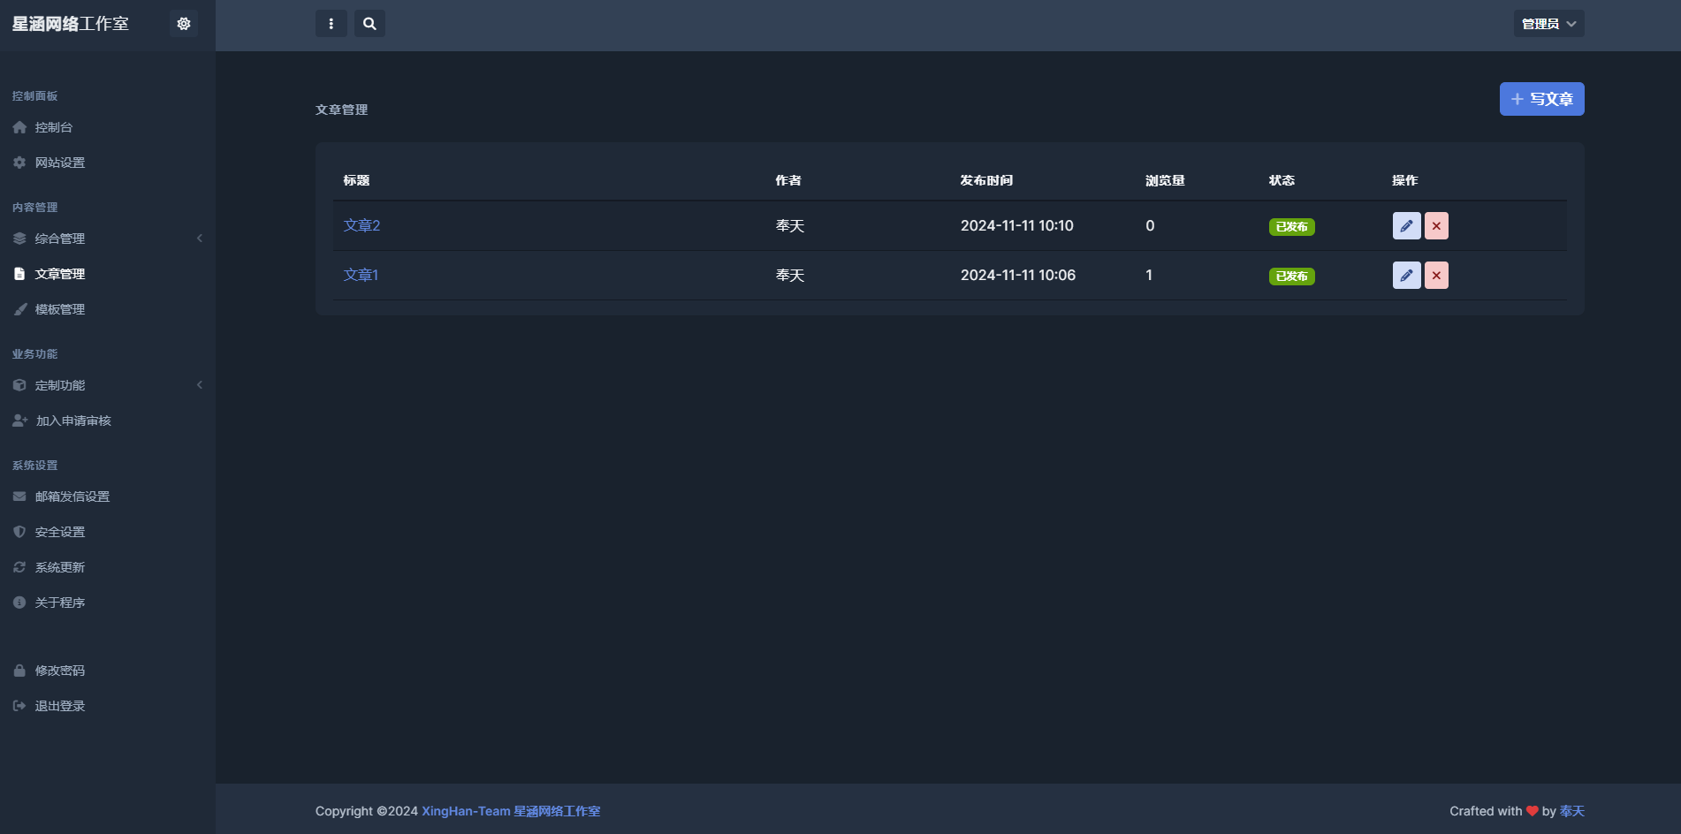The width and height of the screenshot is (1681, 834).
Task: Open the 管理员 user dropdown
Action: 1548,24
